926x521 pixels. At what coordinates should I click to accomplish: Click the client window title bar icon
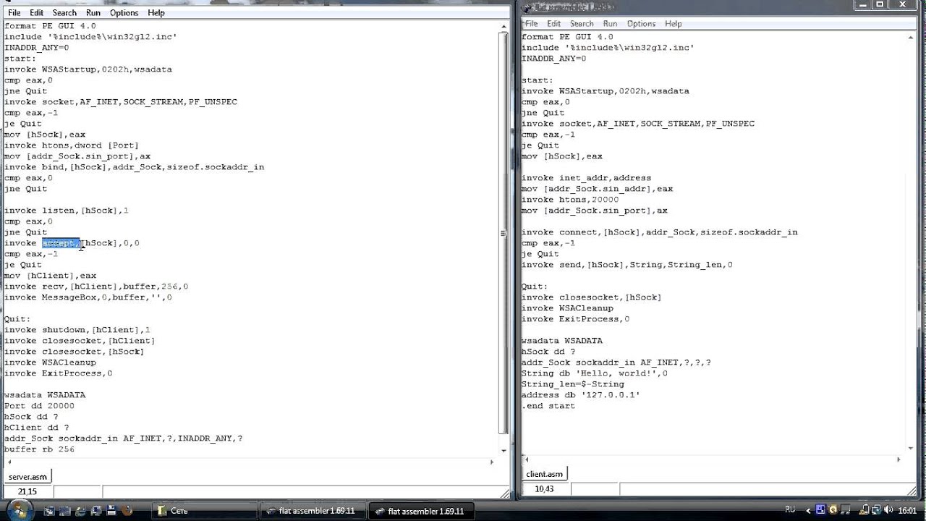click(x=526, y=7)
